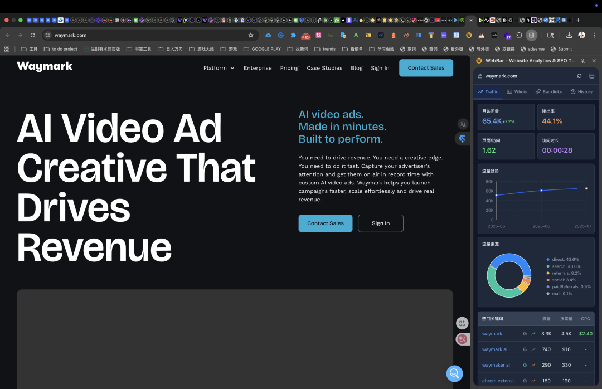
Task: Open Pricing in Waymark navigation
Action: pos(289,68)
